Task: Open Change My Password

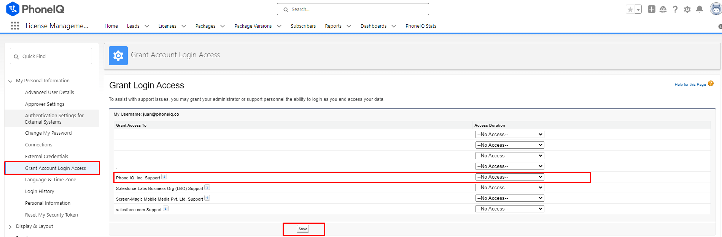Action: (x=48, y=133)
